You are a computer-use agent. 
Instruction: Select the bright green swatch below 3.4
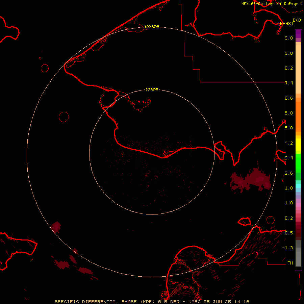point(298,163)
